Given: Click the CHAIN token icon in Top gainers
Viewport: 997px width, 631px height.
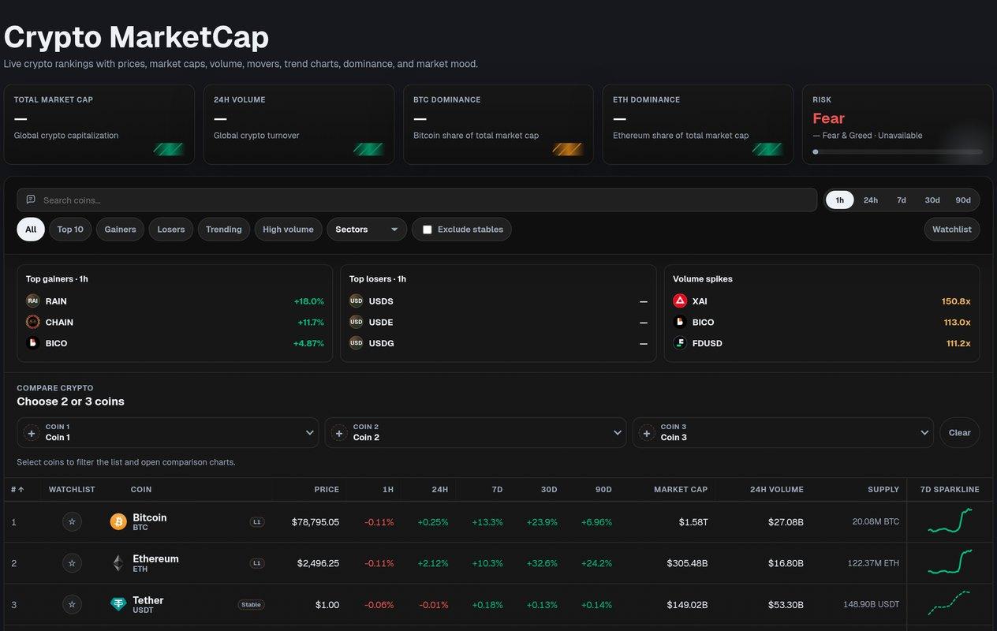Looking at the screenshot, I should point(32,322).
